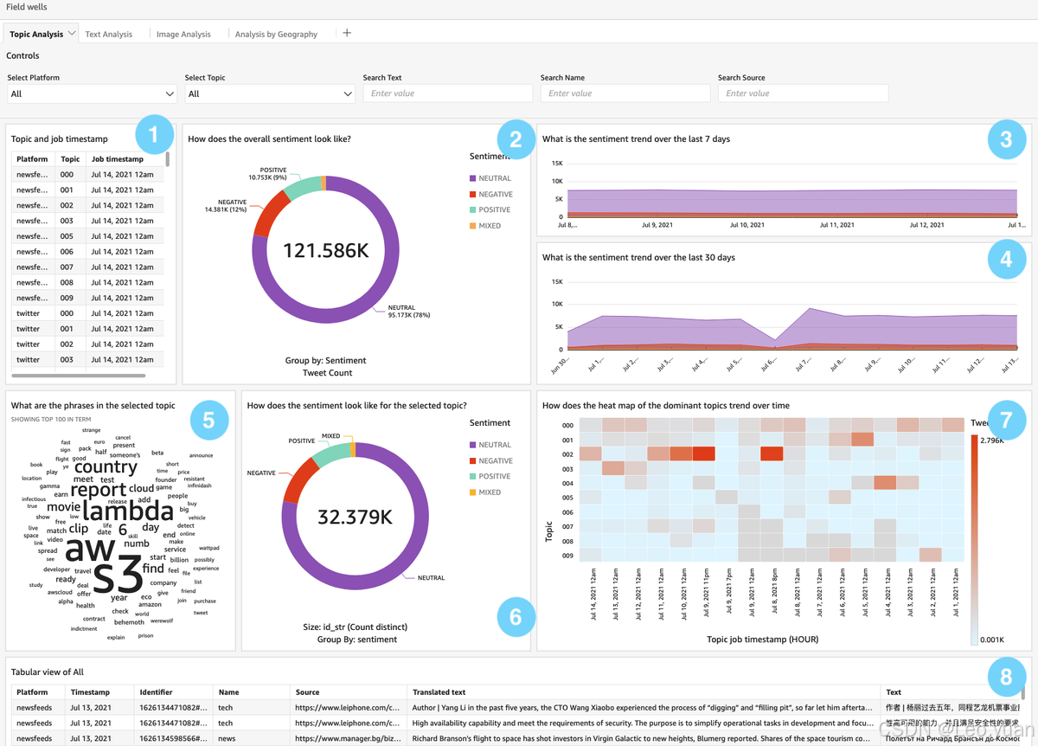The image size is (1038, 746).
Task: Toggle NEGATIVE in selected-topic sentiment legend
Action: pyautogui.click(x=491, y=461)
